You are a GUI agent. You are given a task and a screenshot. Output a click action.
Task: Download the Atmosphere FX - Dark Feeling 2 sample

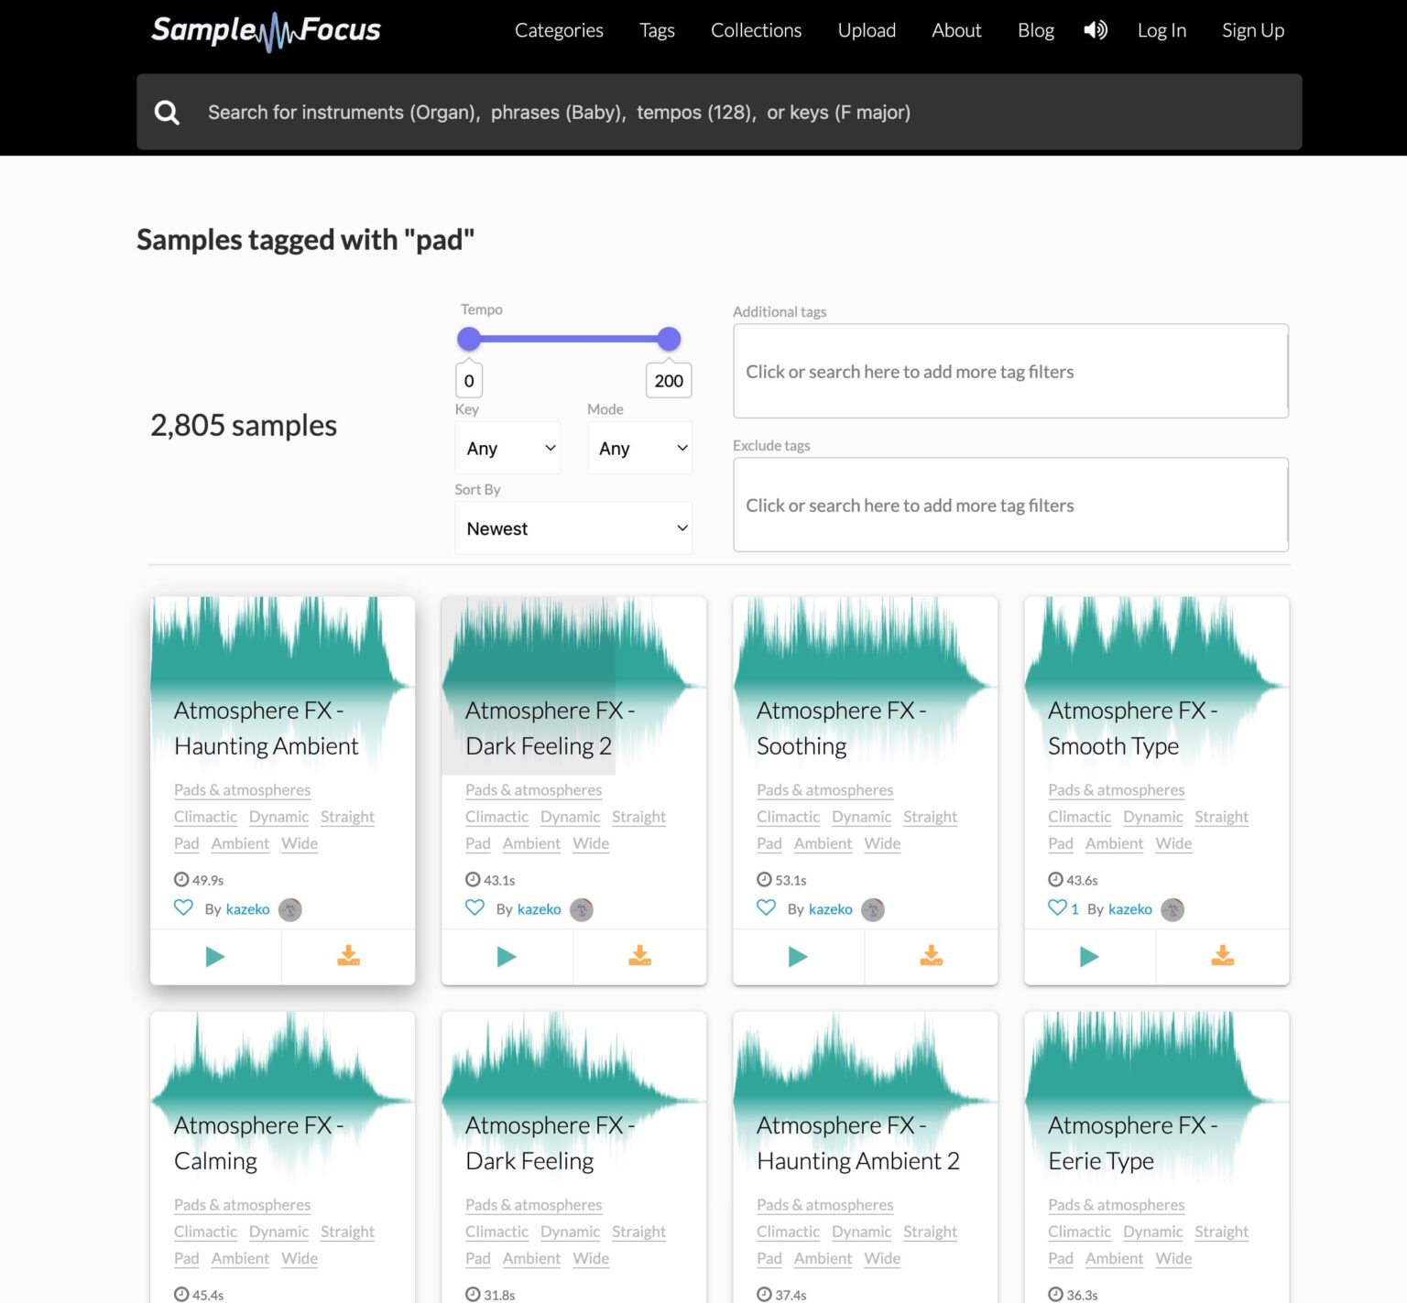[639, 956]
